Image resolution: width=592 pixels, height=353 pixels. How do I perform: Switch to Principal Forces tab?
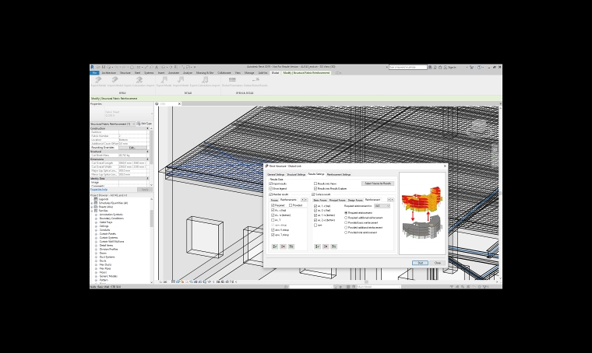337,200
